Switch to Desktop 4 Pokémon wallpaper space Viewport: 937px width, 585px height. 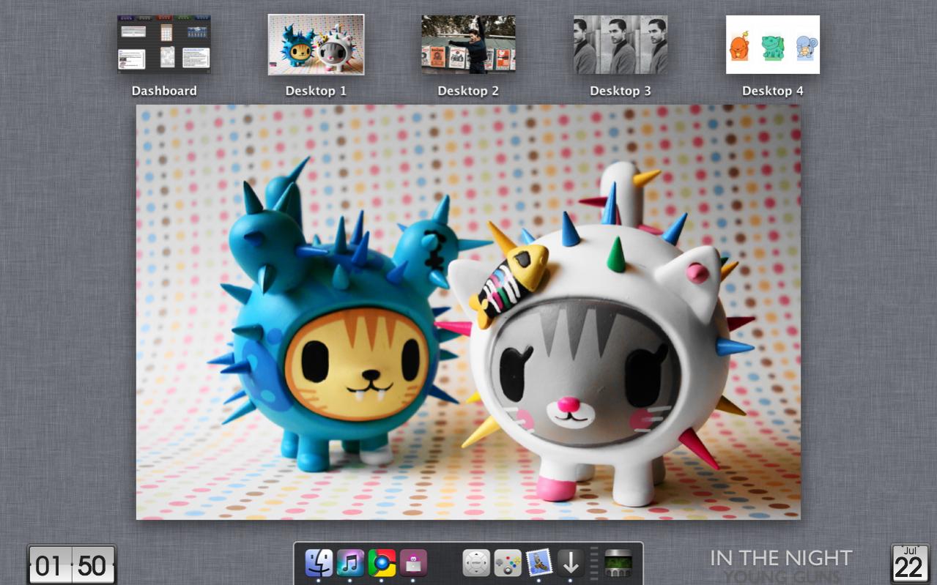click(773, 45)
